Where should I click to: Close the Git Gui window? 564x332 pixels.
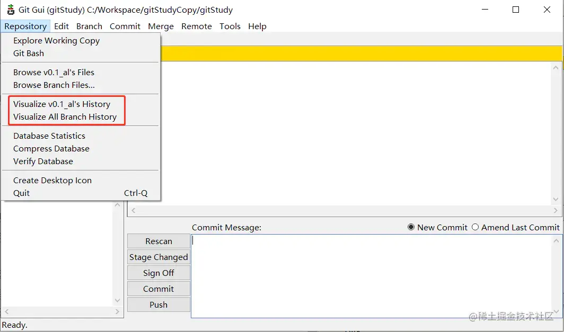547,10
